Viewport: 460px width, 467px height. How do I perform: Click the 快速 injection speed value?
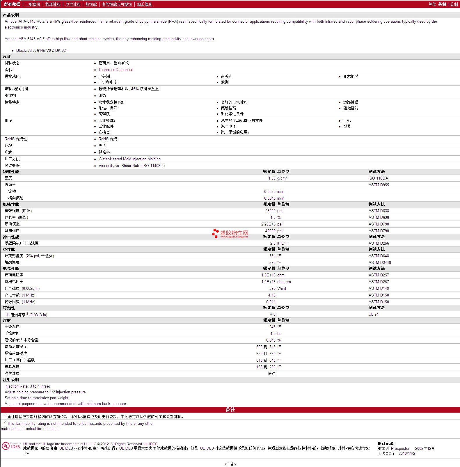point(272,374)
